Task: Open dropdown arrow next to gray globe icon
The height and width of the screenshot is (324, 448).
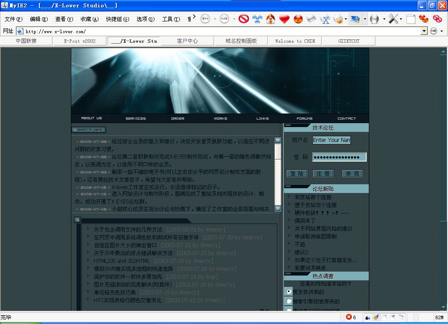Action: click(384, 19)
